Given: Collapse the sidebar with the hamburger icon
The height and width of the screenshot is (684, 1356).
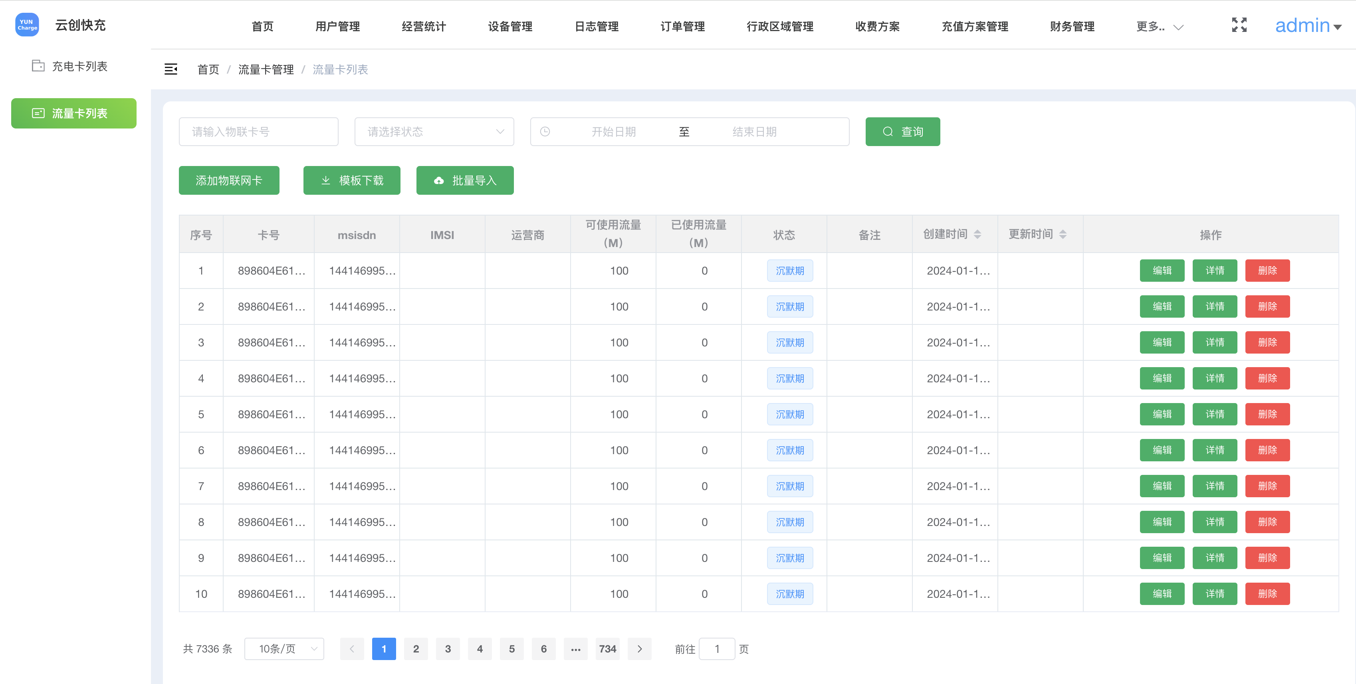Looking at the screenshot, I should tap(170, 69).
